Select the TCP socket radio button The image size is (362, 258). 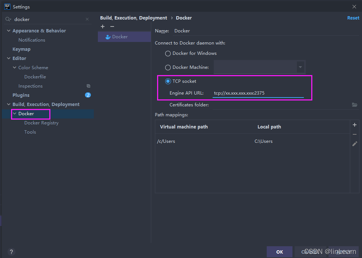[168, 81]
